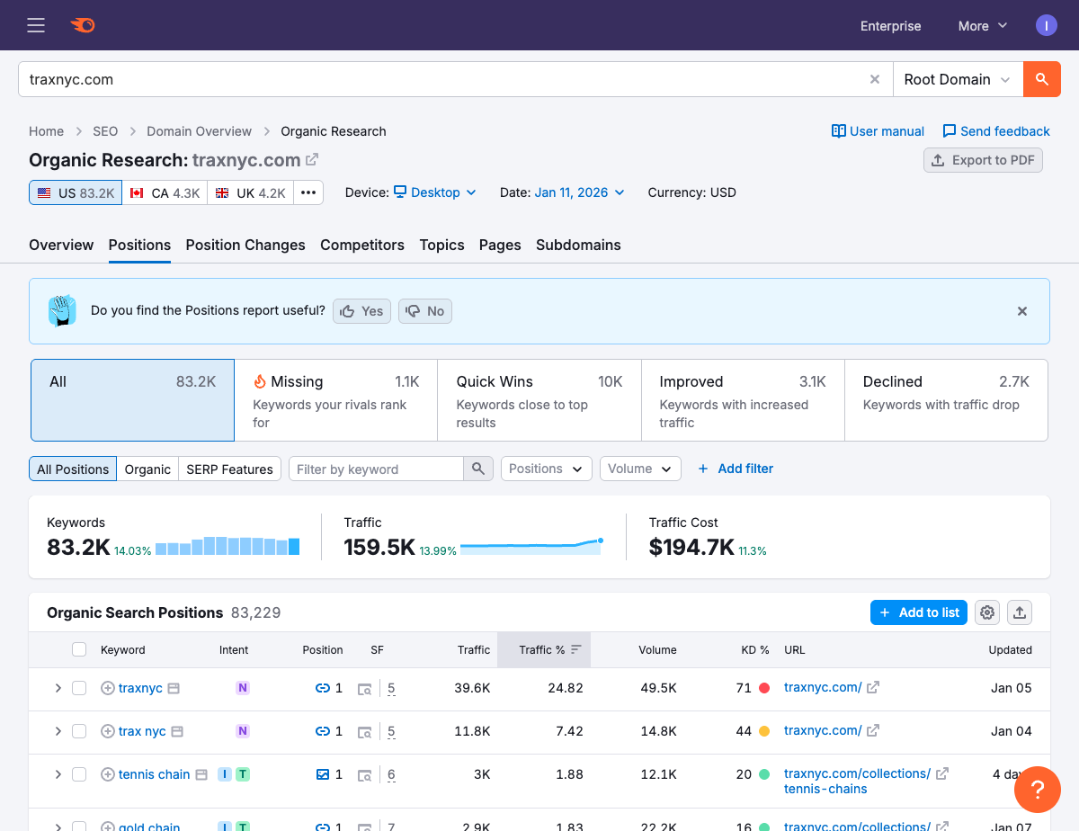The height and width of the screenshot is (831, 1079).
Task: Open the Volume filter dropdown
Action: pos(640,469)
